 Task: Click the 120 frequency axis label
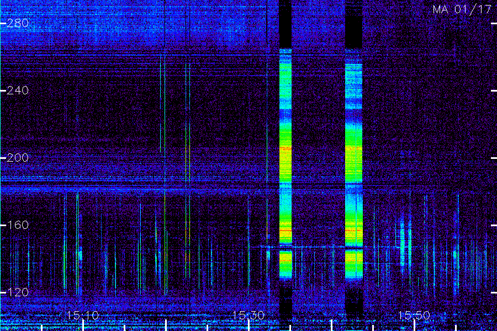pyautogui.click(x=18, y=292)
